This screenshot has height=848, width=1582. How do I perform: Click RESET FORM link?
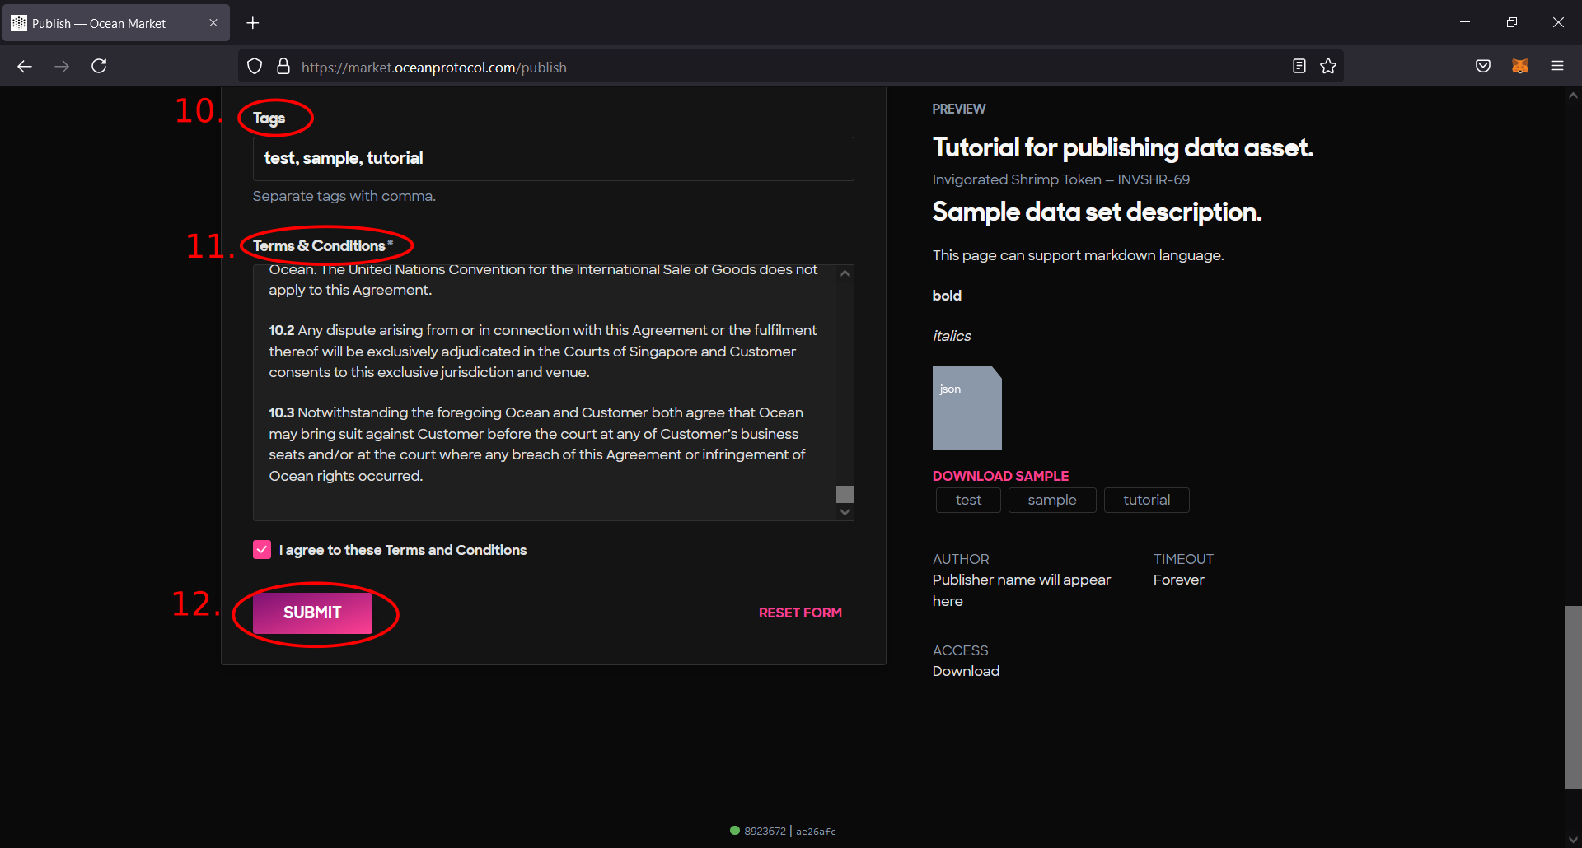point(800,613)
